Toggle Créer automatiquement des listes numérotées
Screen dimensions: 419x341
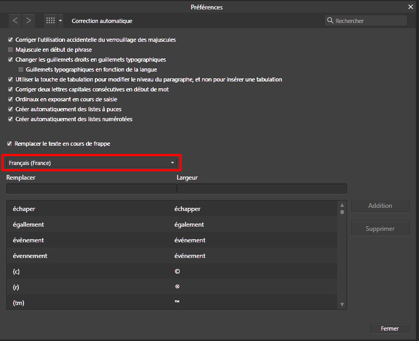tap(10, 119)
